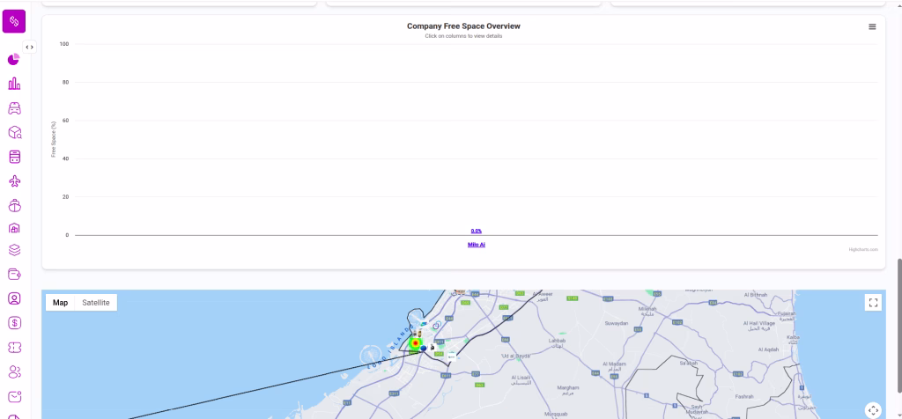902x419 pixels.
Task: Open the dollar sign billing sidebar icon
Action: click(15, 323)
